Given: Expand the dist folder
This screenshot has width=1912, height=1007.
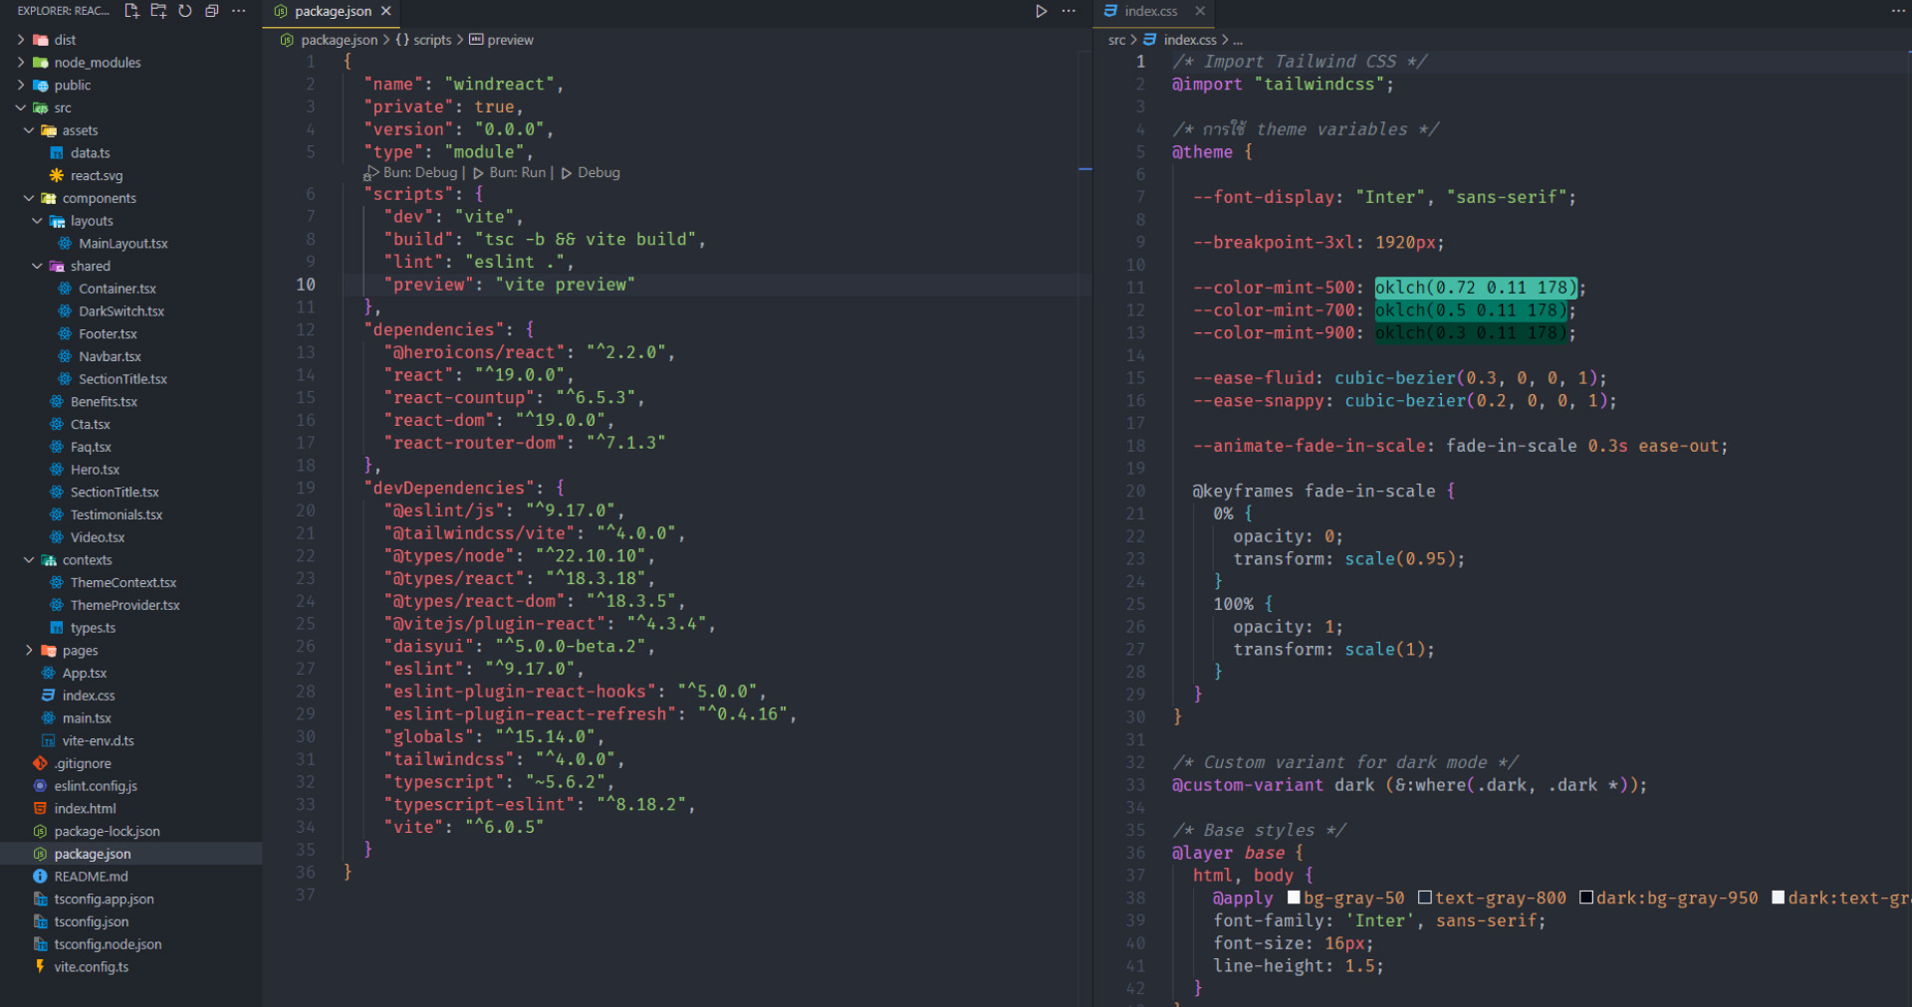Looking at the screenshot, I should 21,40.
